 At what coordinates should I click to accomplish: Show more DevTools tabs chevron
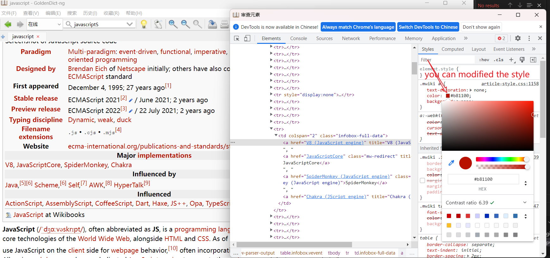[x=466, y=38]
